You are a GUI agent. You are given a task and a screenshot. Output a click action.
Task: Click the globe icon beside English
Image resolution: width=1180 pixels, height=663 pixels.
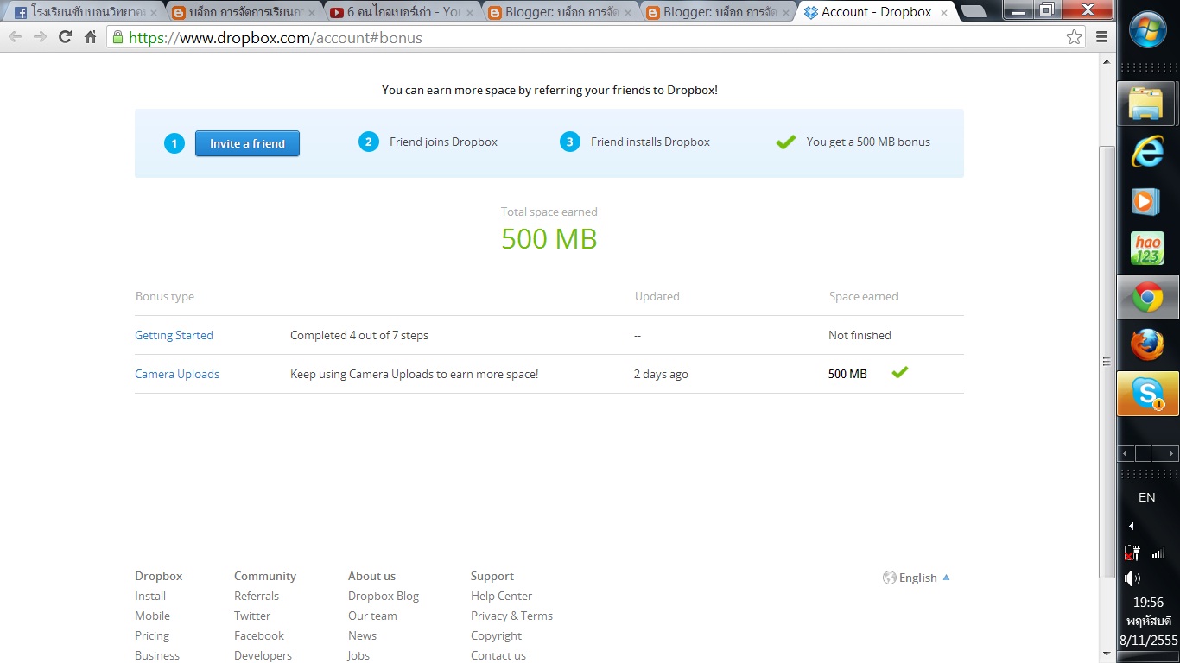[889, 578]
